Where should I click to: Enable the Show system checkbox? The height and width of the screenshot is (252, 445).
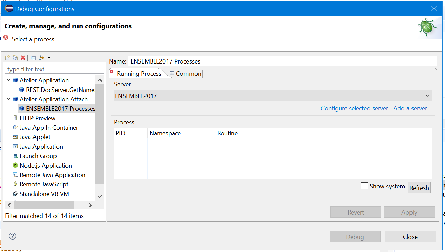pos(364,186)
